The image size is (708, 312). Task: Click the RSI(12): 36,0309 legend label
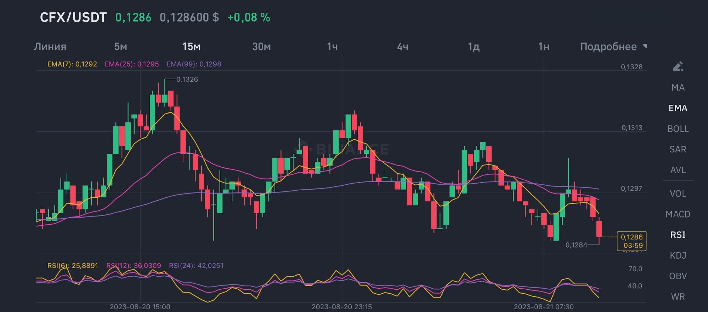[134, 266]
